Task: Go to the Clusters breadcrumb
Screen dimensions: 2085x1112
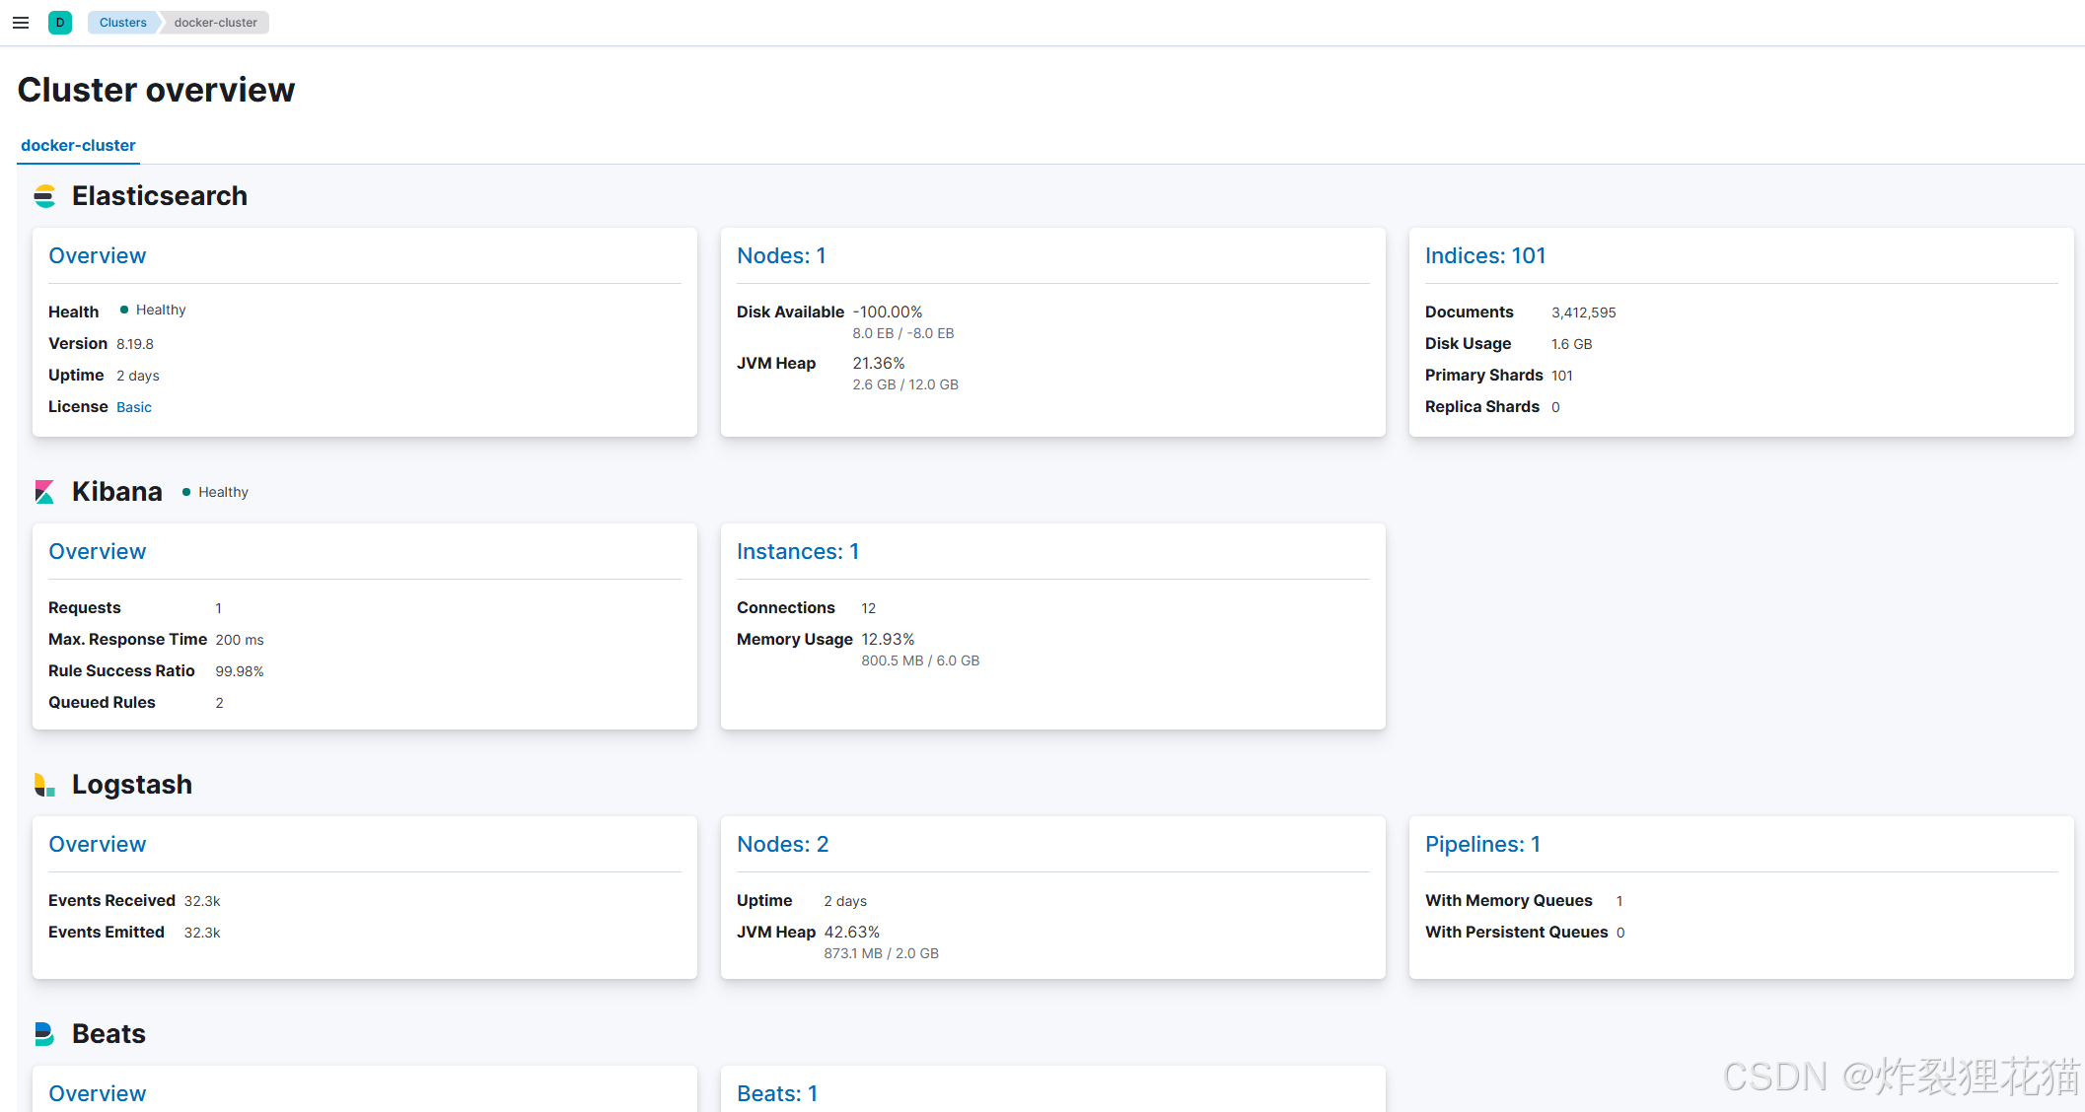Action: pos(122,23)
